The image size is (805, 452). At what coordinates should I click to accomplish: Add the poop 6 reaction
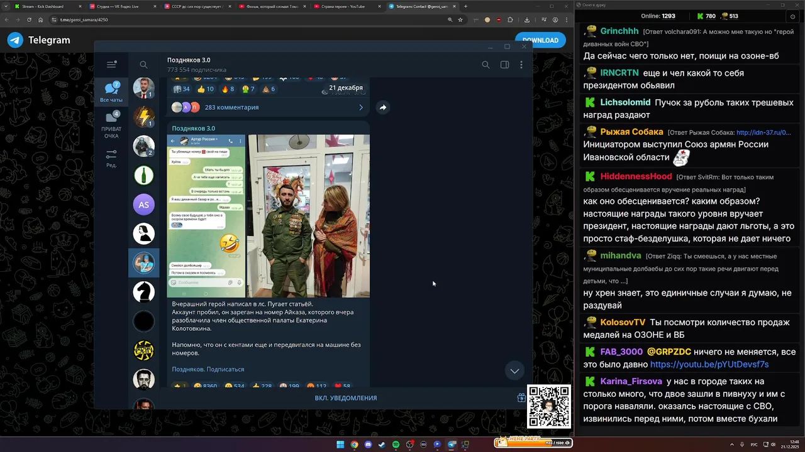[269, 89]
